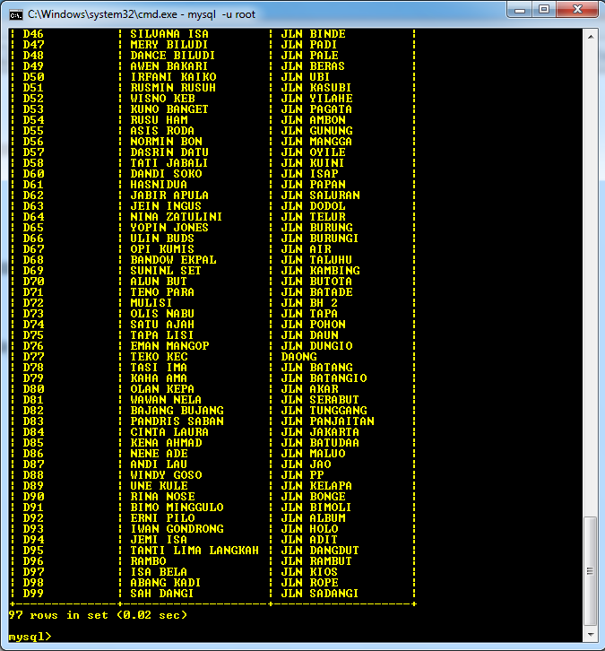Select the address JLN MANGGA
605x651 pixels.
pos(316,142)
